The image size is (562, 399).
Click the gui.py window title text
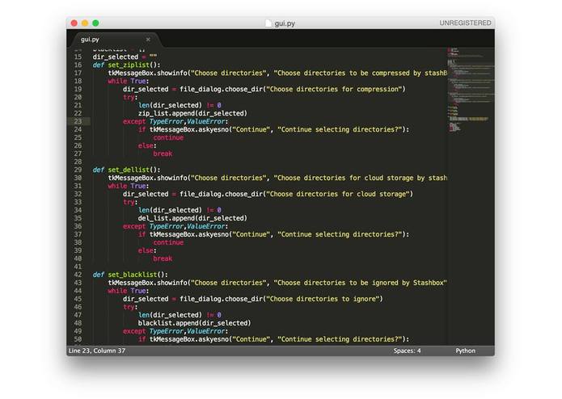click(x=285, y=23)
